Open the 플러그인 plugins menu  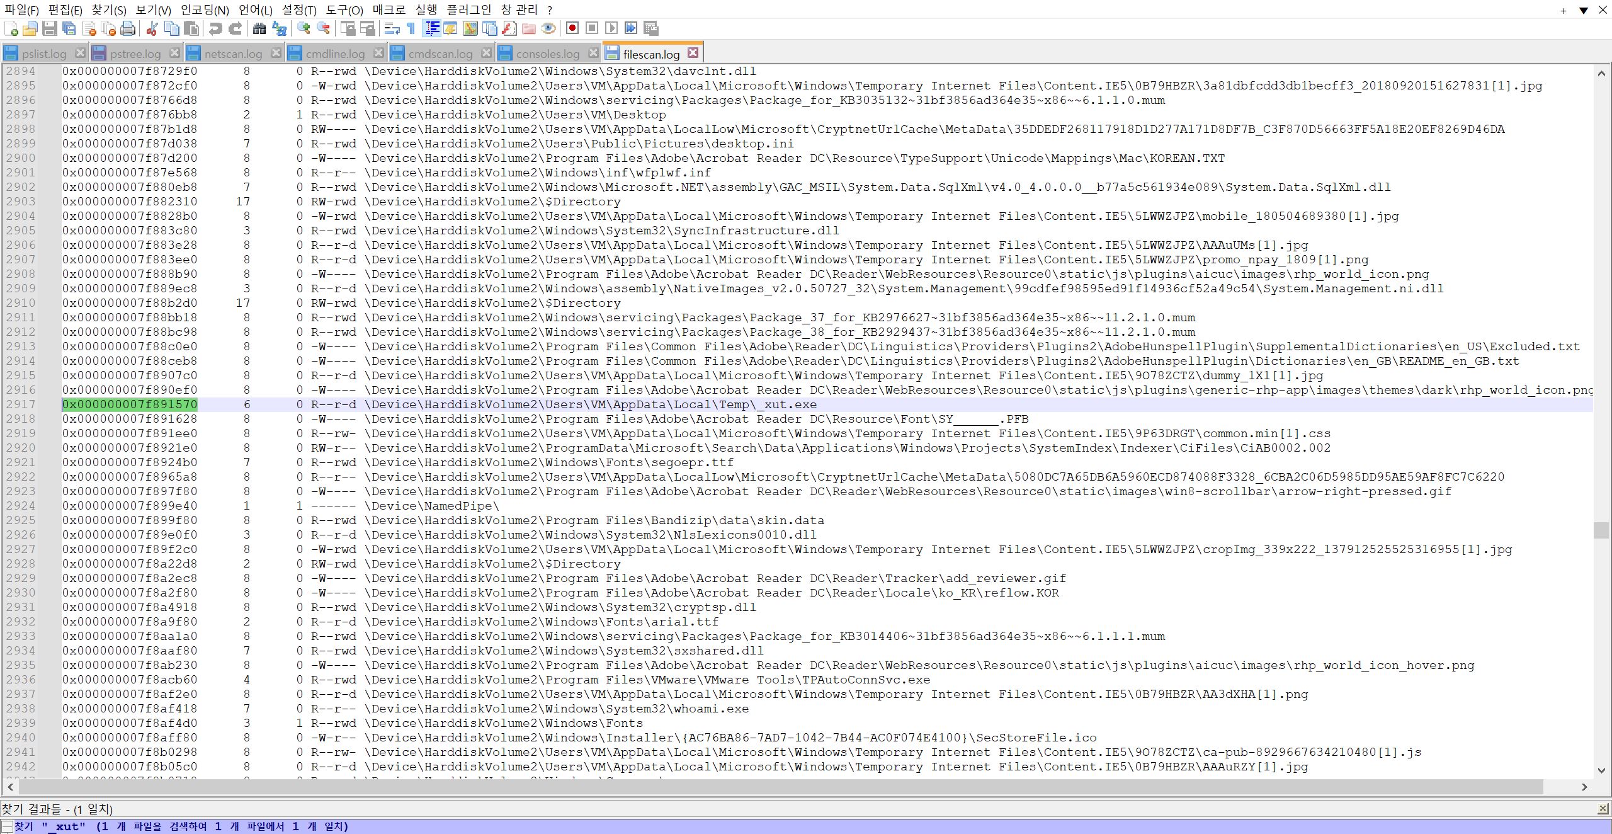pos(468,10)
